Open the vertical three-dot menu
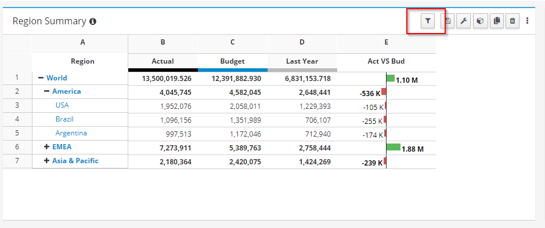This screenshot has height=228, width=545. 527,21
